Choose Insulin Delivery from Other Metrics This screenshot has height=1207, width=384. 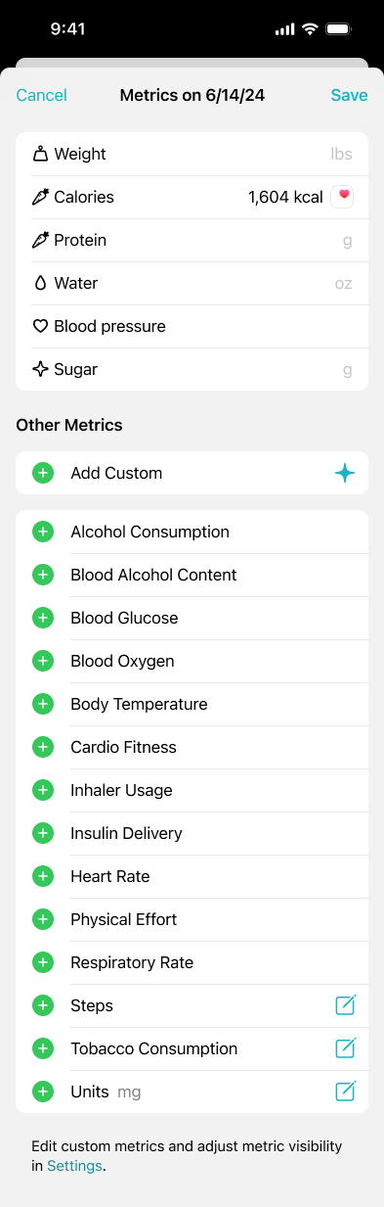(192, 833)
